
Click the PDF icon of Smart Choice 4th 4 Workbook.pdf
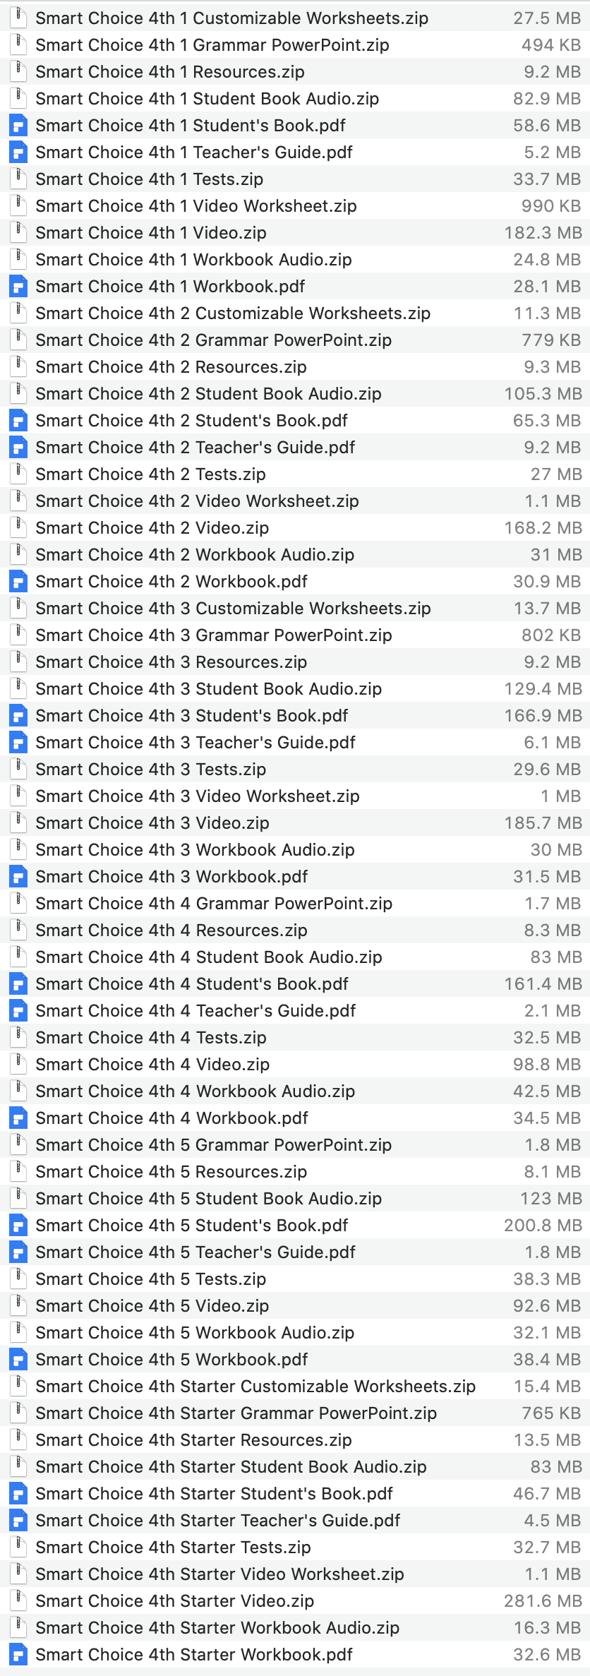18,1118
